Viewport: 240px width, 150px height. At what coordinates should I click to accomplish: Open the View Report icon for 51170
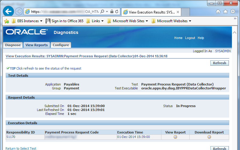tap(175, 137)
